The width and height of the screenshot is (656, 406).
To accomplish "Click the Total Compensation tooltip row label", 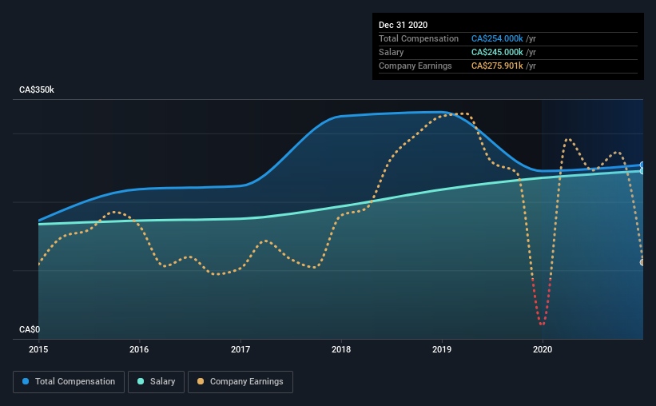I will [x=419, y=38].
